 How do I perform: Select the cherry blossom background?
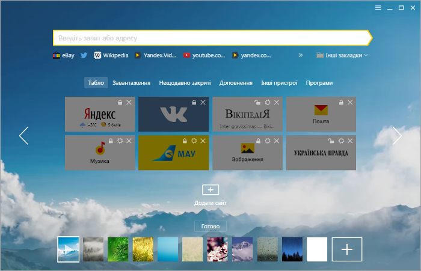click(218, 249)
